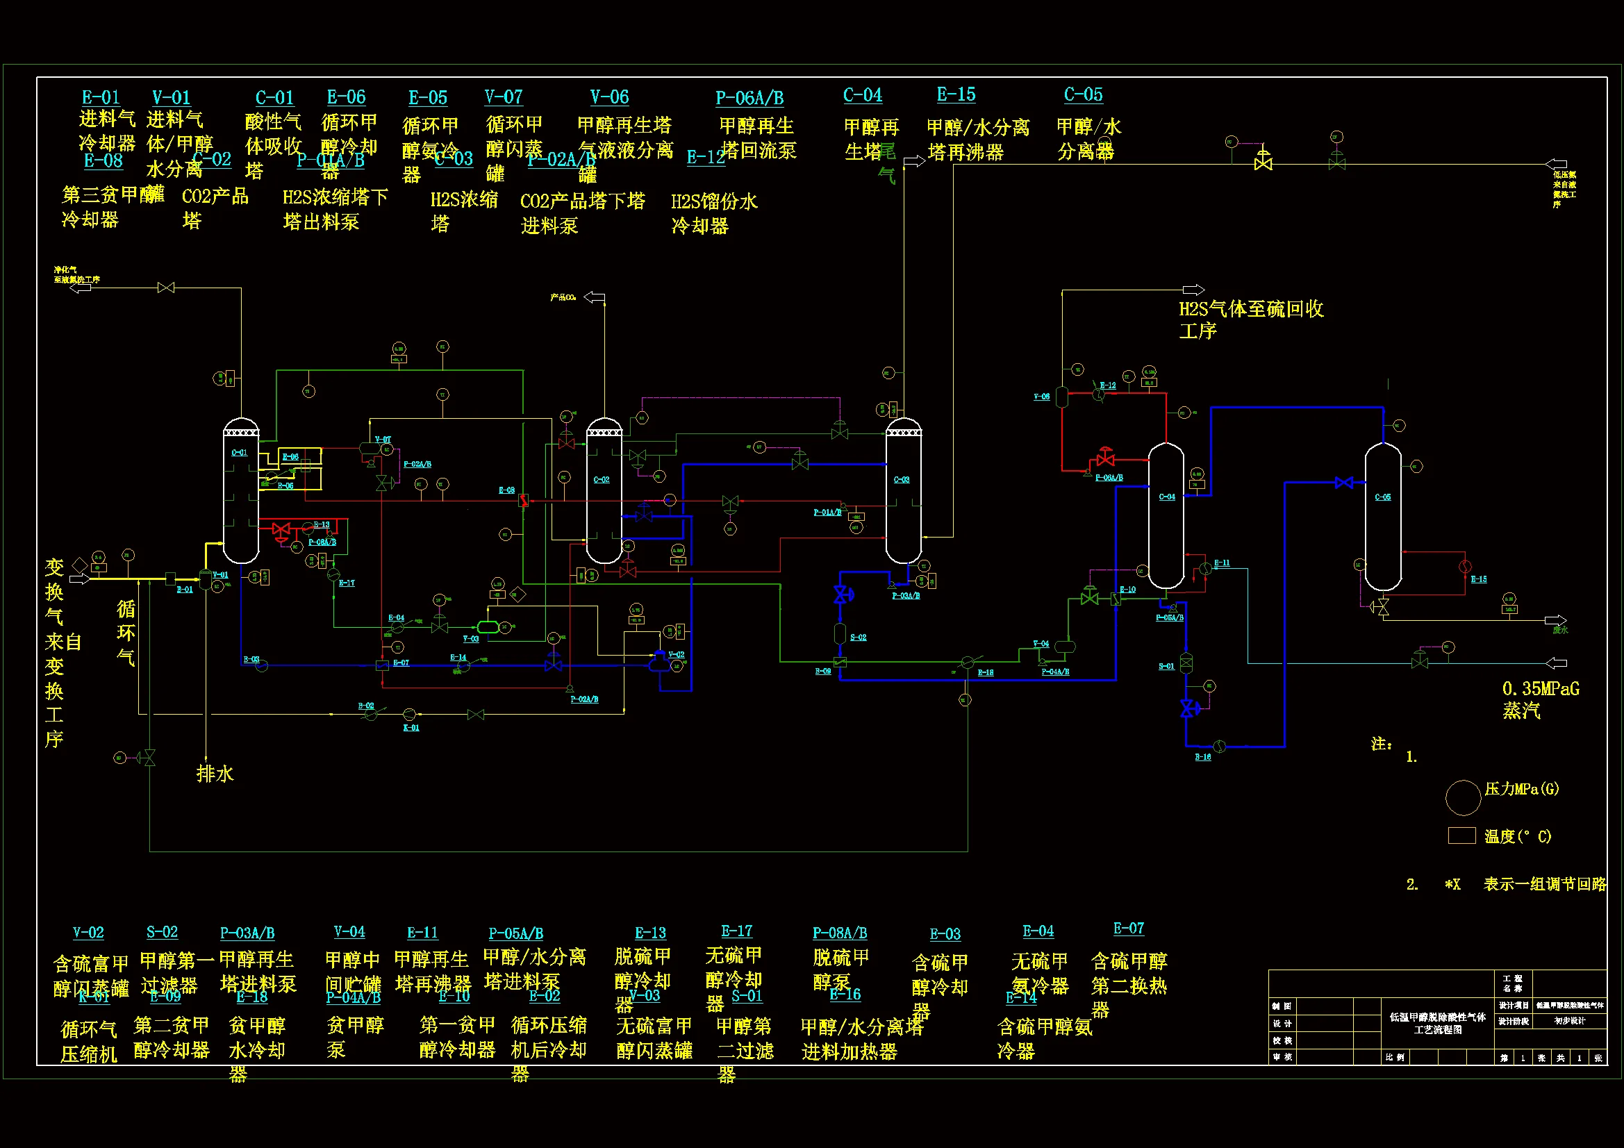This screenshot has height=1148, width=1624.
Task: Select the K-01 compressor symbol
Action: (x=410, y=715)
